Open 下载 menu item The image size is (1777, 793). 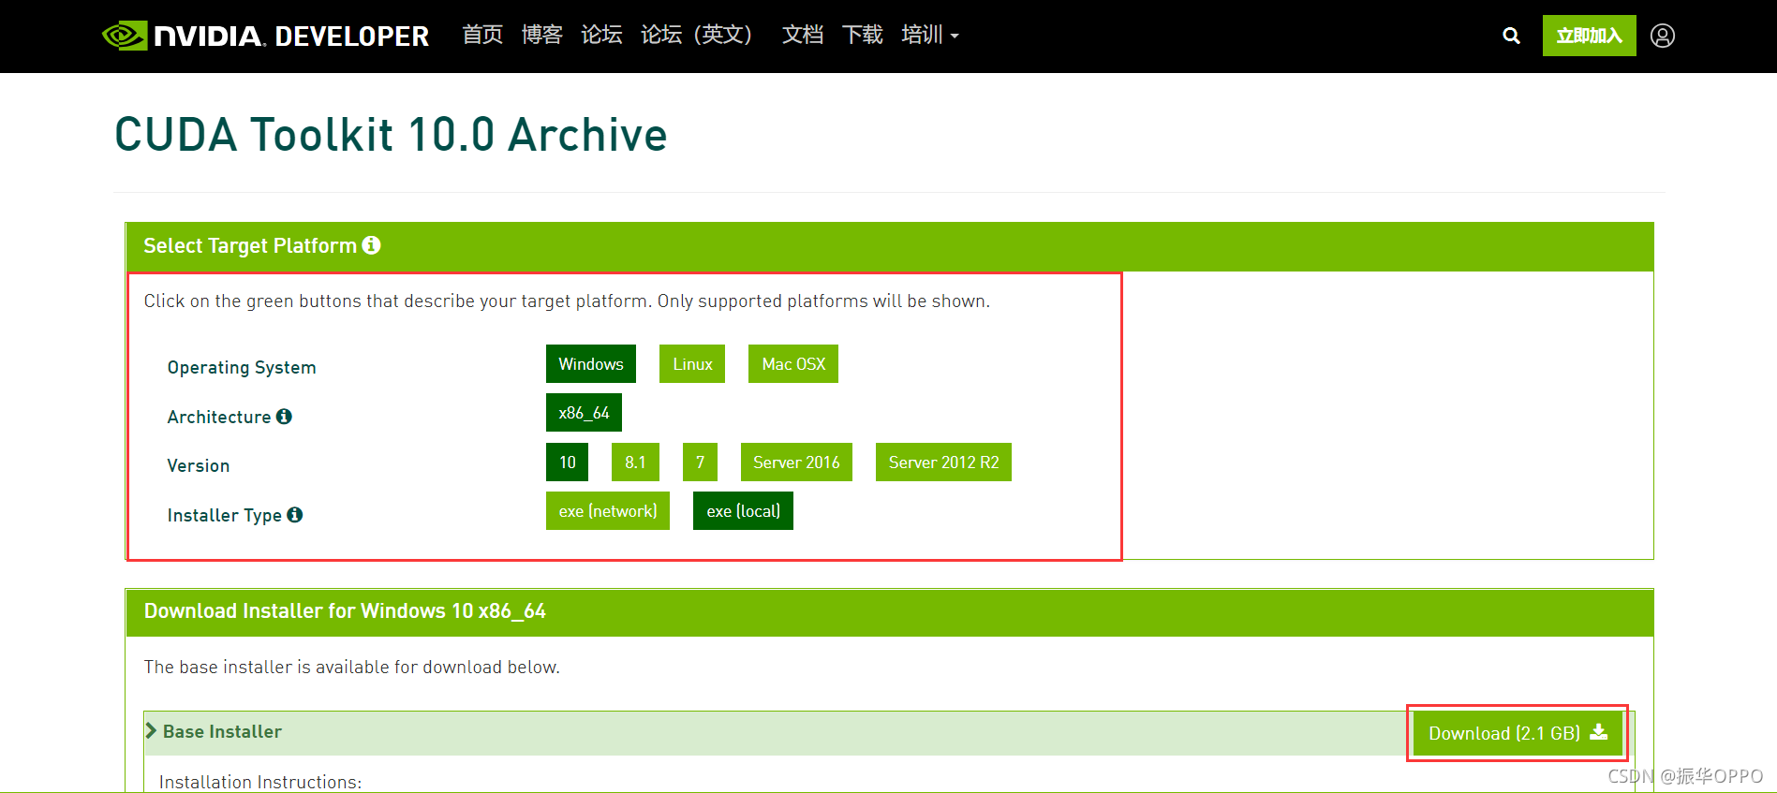[x=863, y=36]
